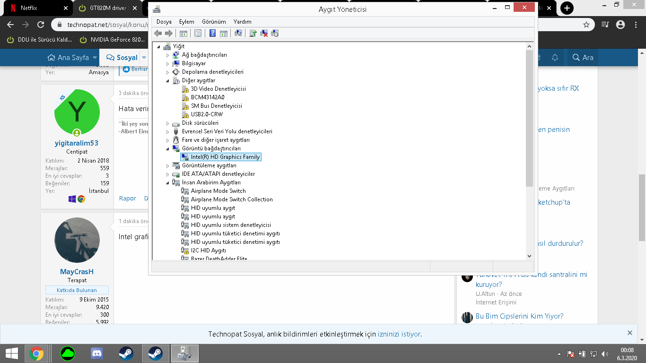Click the battery icon in system tray
Image resolution: width=646 pixels, height=363 pixels.
click(x=583, y=354)
